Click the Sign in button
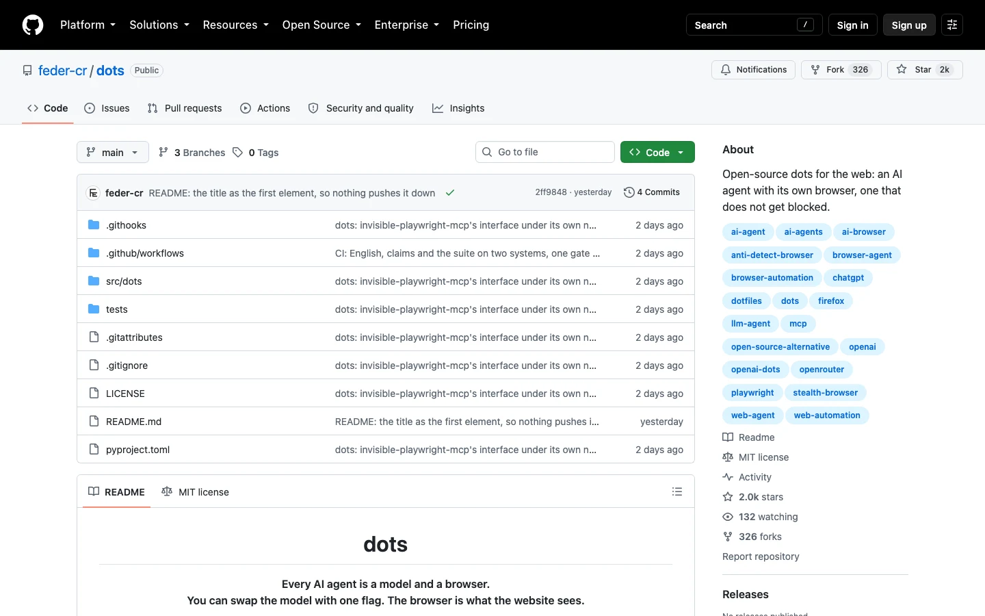The width and height of the screenshot is (985, 616). tap(852, 25)
